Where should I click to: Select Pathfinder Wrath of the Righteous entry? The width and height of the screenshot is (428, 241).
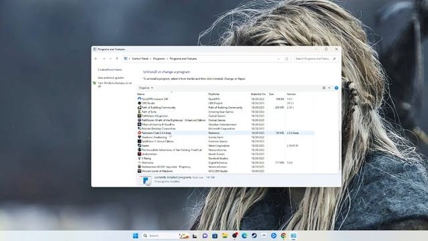(173, 120)
